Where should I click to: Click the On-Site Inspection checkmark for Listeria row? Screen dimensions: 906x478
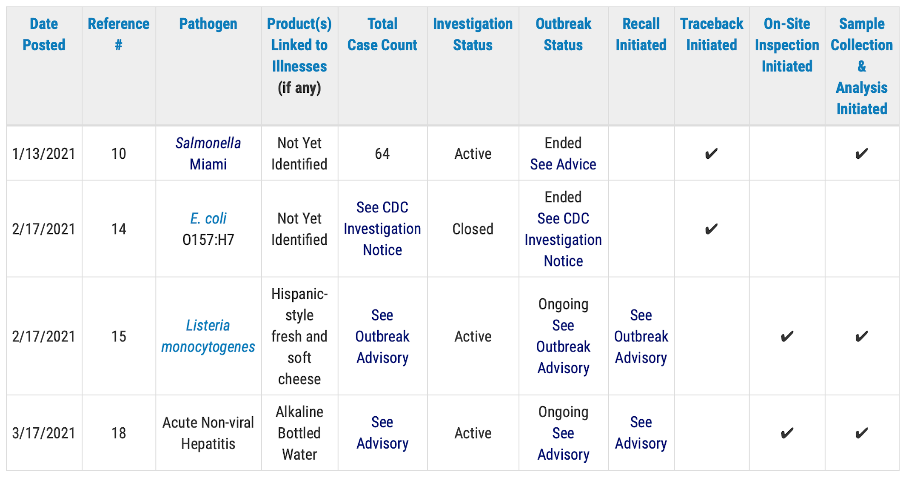tap(786, 337)
